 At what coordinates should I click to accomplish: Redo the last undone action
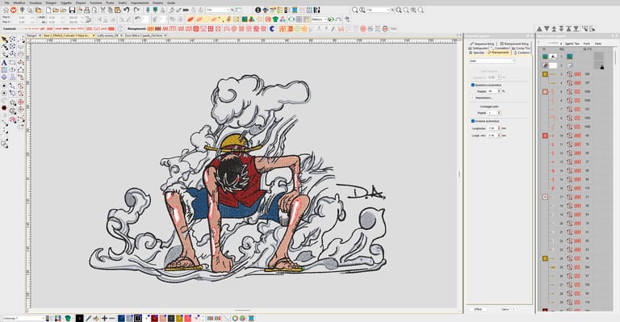[136, 10]
